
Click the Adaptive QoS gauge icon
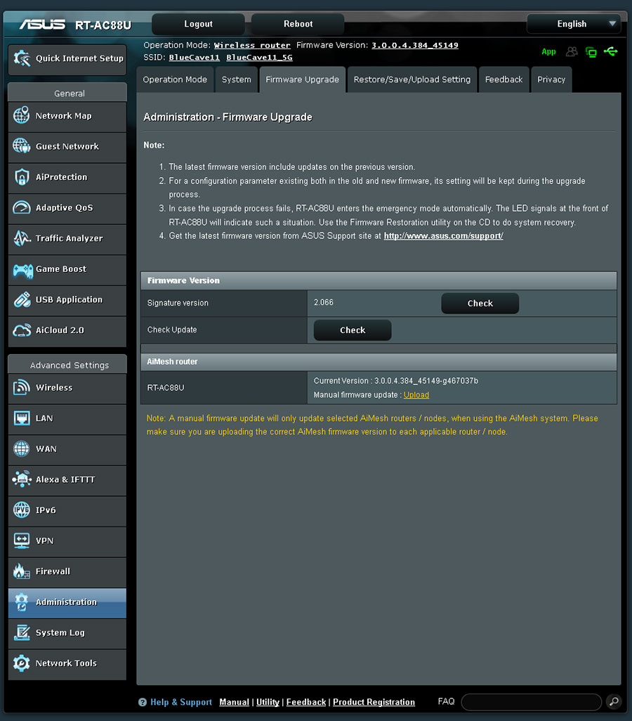click(22, 208)
